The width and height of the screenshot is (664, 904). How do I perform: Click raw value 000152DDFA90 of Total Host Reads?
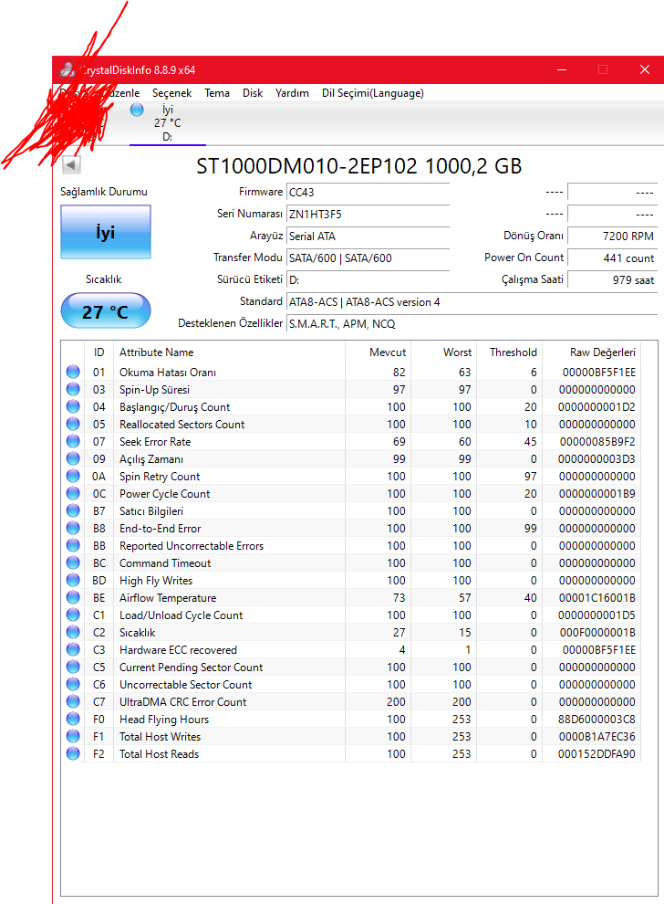(597, 753)
